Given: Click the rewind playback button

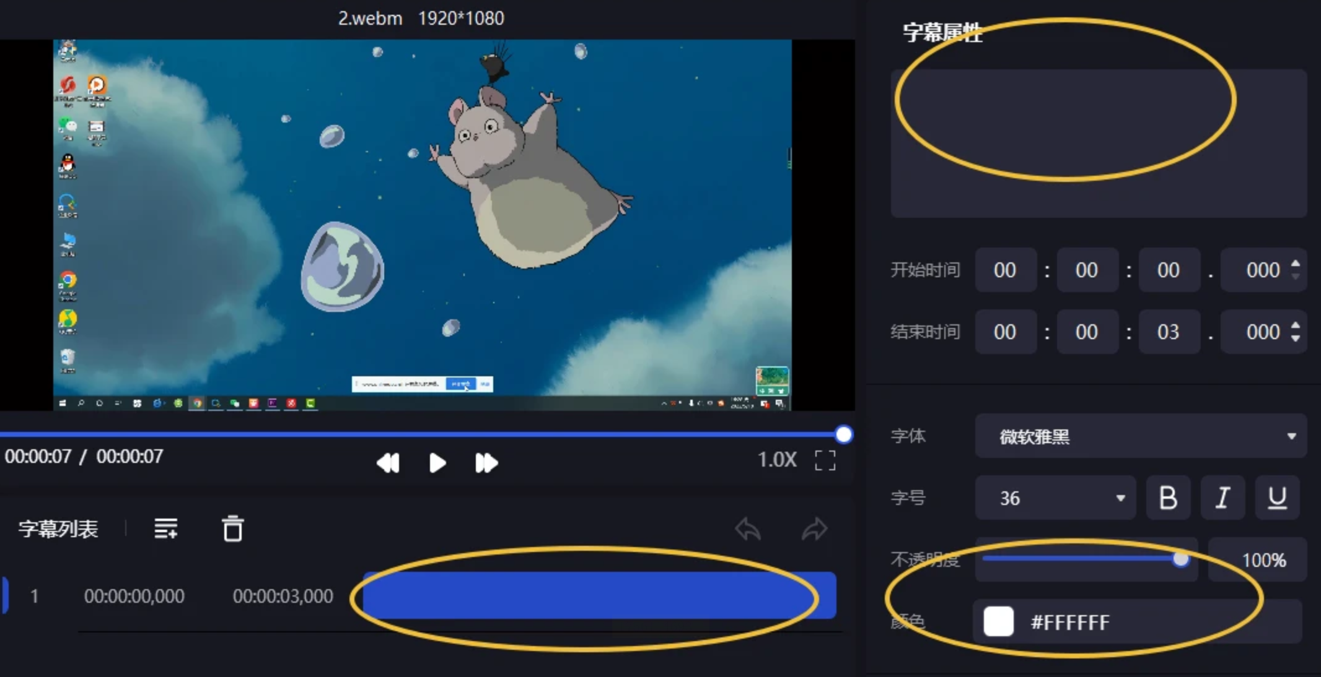Looking at the screenshot, I should pos(388,462).
